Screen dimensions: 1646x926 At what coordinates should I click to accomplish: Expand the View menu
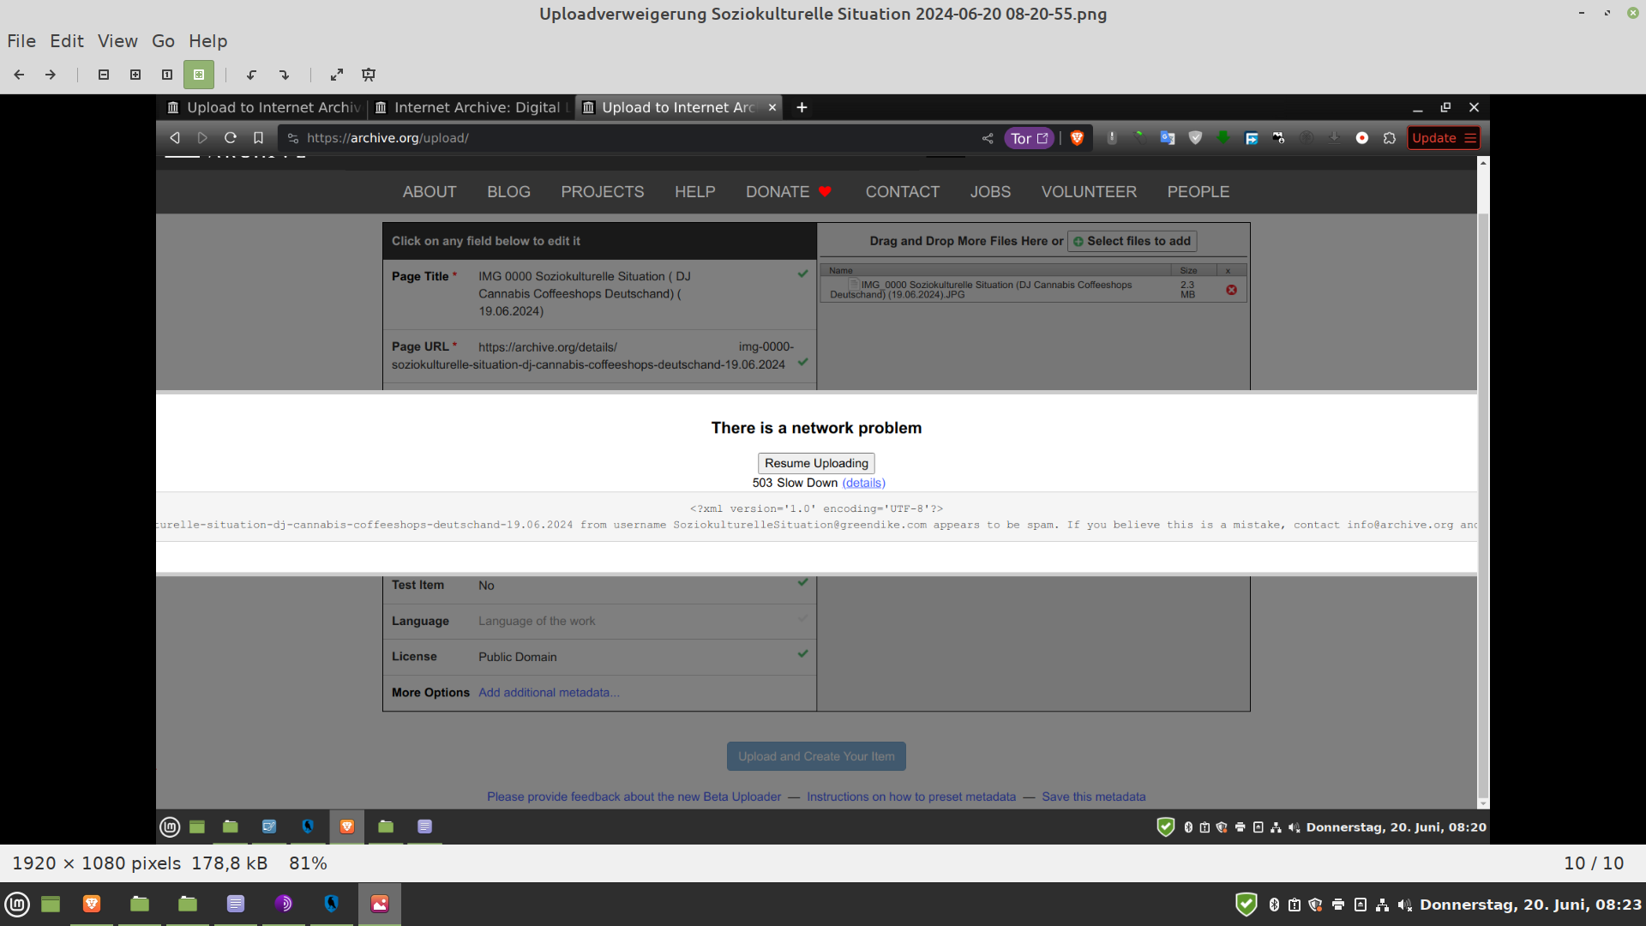117,41
